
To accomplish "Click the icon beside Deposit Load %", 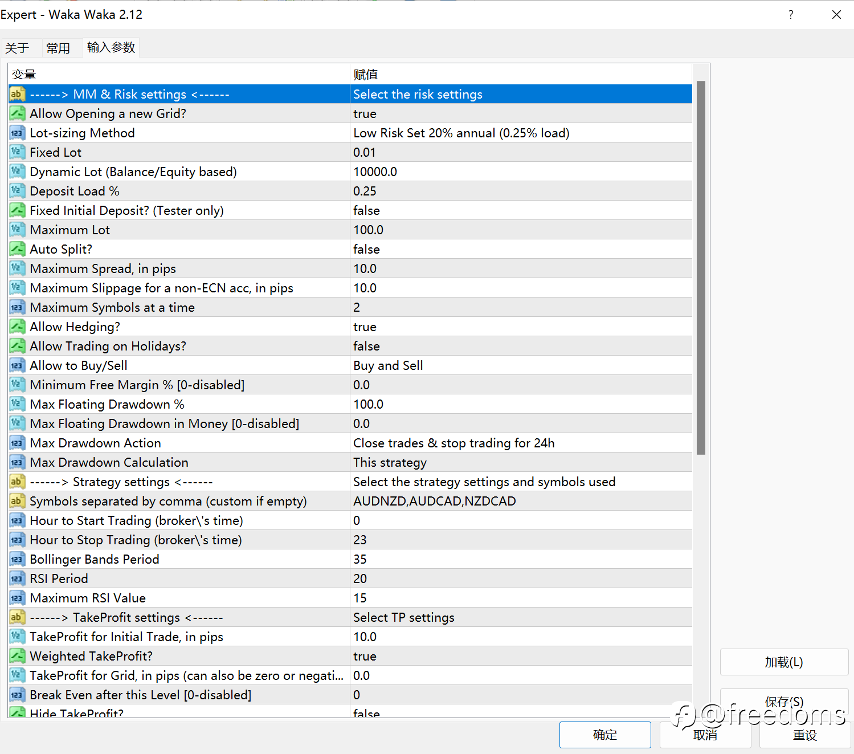I will [17, 191].
